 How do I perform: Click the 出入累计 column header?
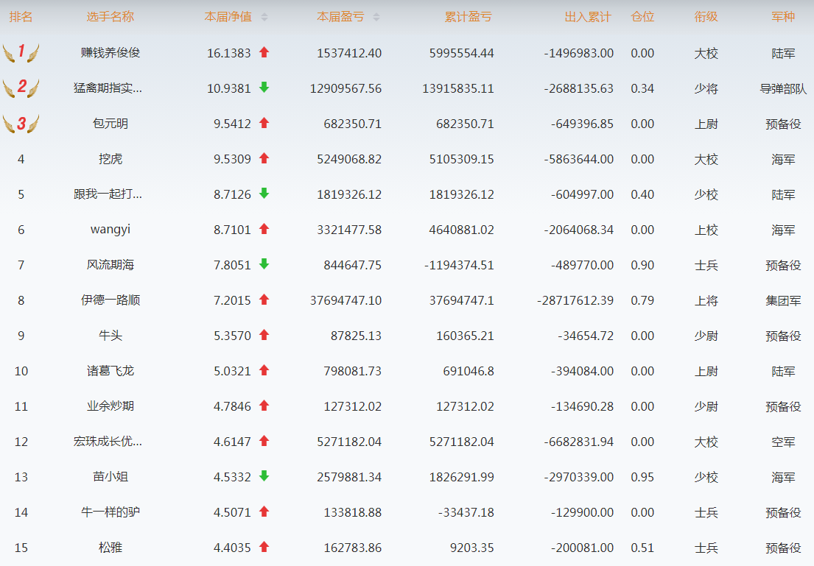588,17
